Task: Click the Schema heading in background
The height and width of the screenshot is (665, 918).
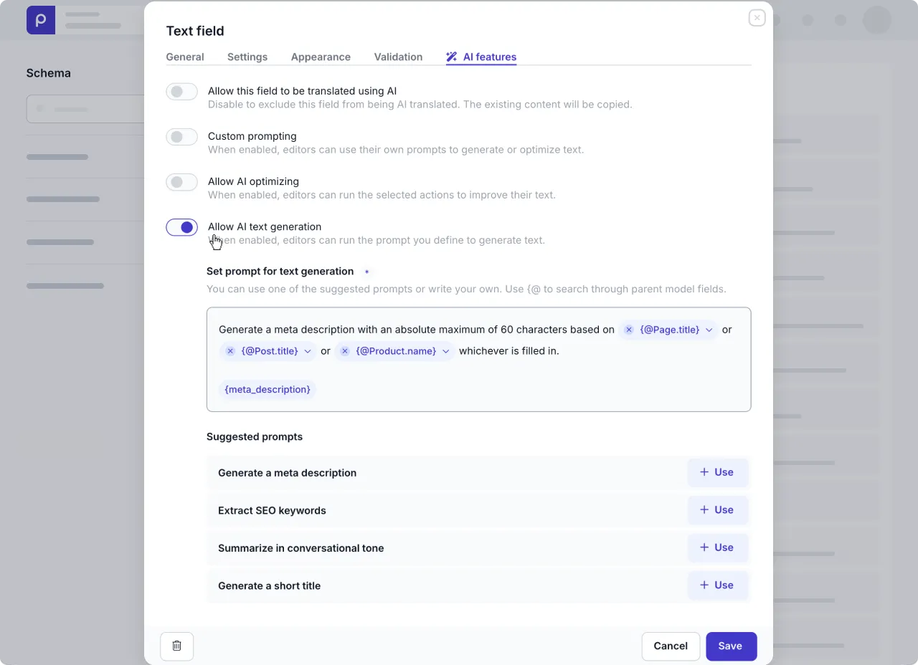Action: pyautogui.click(x=49, y=73)
